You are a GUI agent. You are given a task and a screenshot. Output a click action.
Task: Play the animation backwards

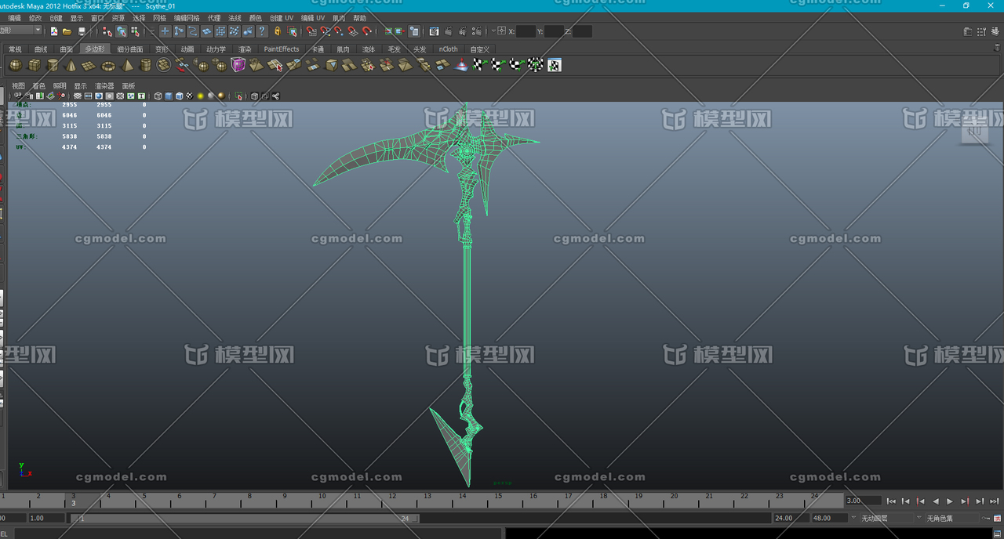point(936,501)
